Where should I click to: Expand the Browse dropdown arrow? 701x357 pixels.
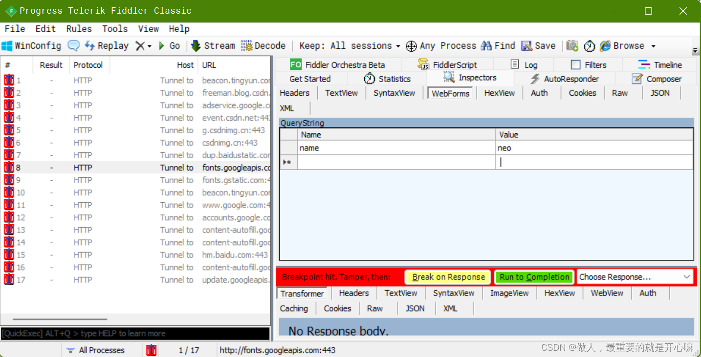pos(653,46)
